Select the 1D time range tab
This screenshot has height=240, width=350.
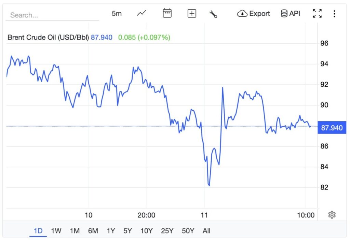click(38, 231)
